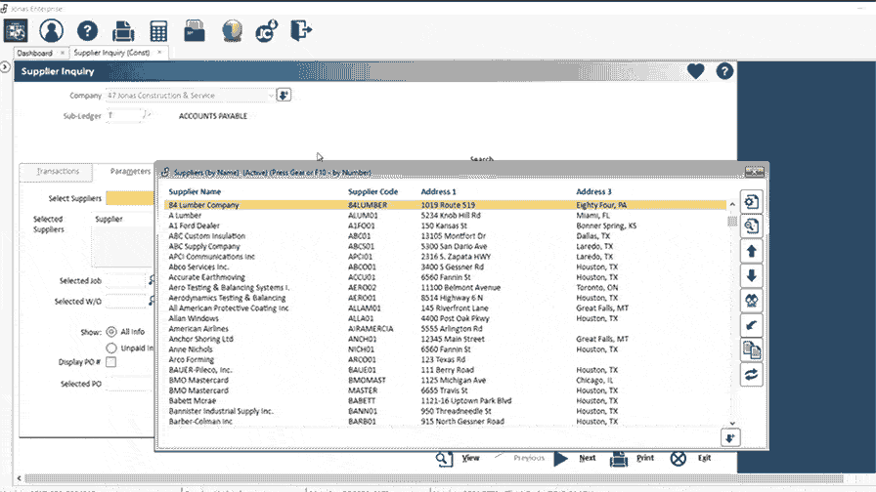Click the folder/file icon in top toolbar
This screenshot has width=876, height=492.
(195, 31)
